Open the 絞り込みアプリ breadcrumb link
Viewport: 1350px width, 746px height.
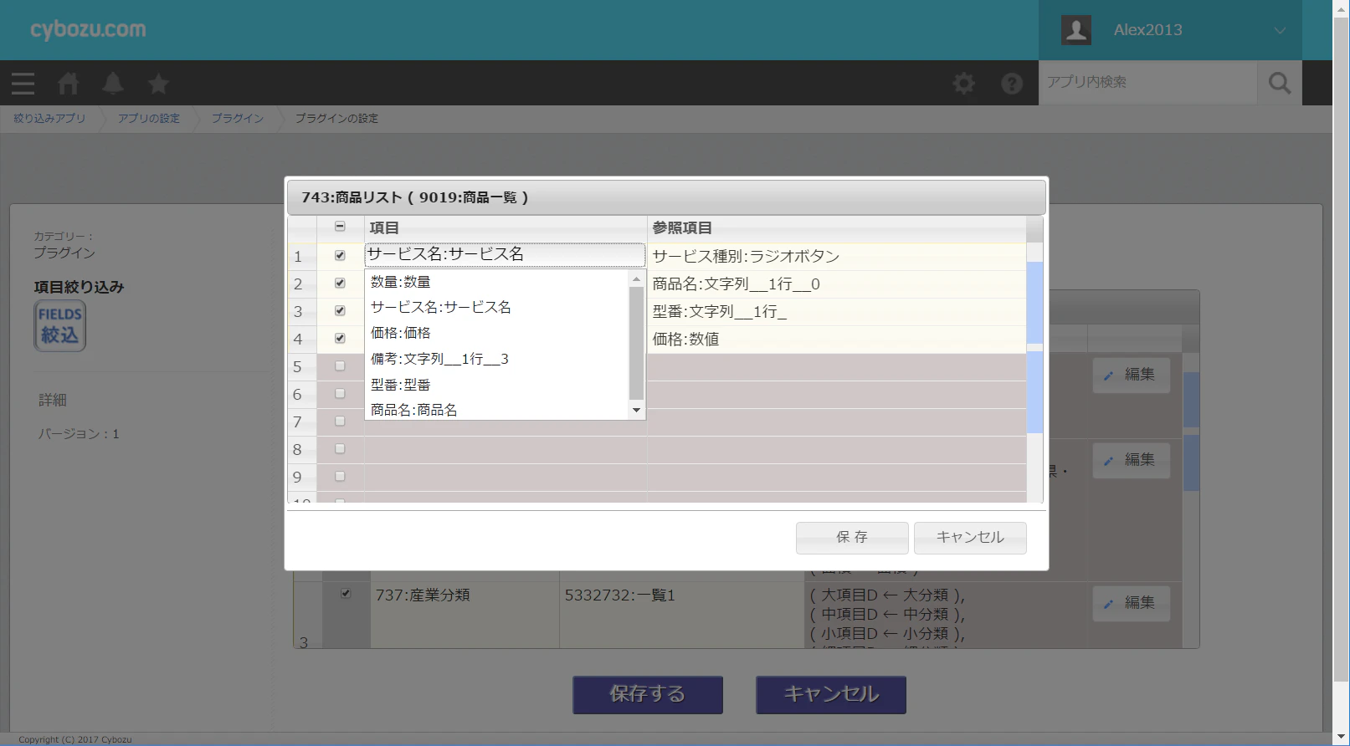[49, 119]
